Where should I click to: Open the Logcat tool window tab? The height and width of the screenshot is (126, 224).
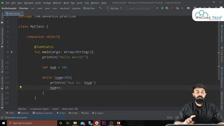pos(98,113)
